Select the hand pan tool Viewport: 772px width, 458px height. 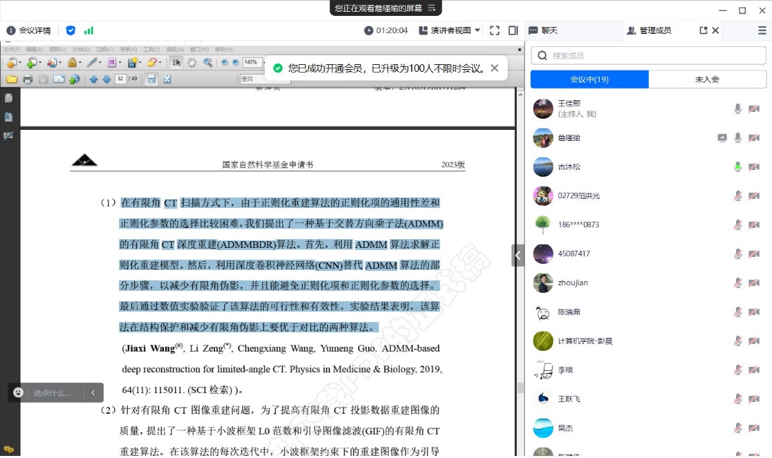(192, 63)
